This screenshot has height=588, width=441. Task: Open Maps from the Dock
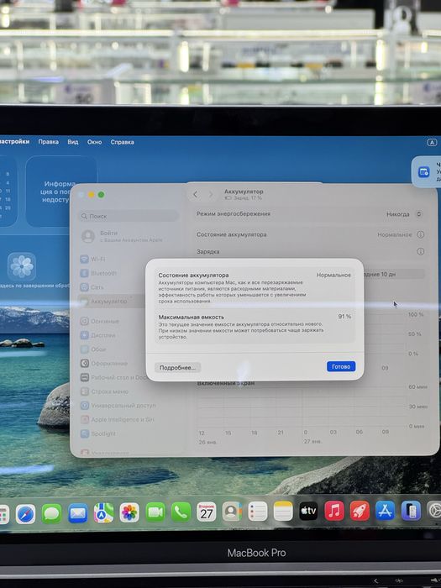pyautogui.click(x=103, y=513)
